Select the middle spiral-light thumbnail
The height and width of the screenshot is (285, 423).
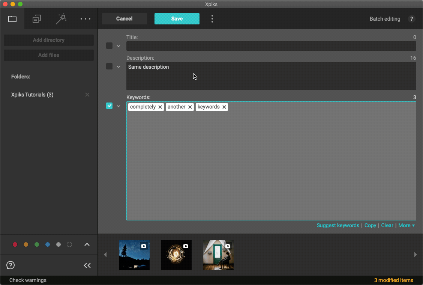coord(176,255)
